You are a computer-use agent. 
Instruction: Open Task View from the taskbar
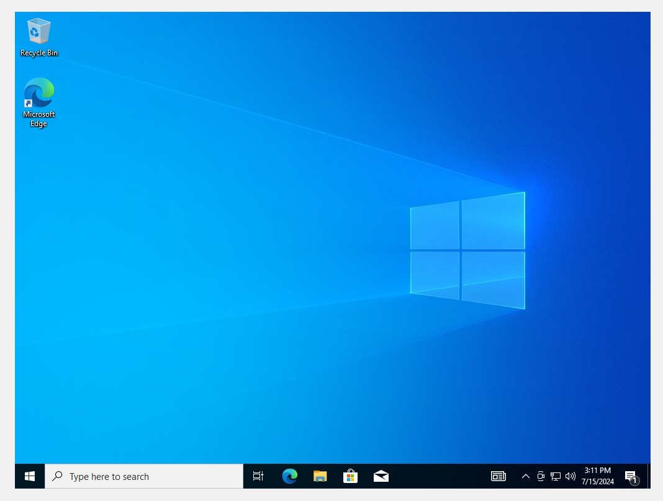coord(258,477)
